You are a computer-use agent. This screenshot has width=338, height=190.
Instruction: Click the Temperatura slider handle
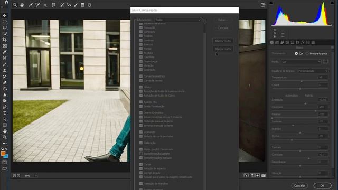302,81
